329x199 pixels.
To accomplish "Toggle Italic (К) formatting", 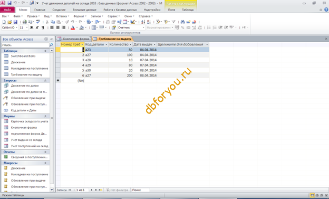I will pos(37,27).
